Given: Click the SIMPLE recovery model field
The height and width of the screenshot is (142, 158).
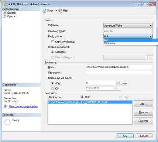Looking at the screenshot, I should click(128, 31).
